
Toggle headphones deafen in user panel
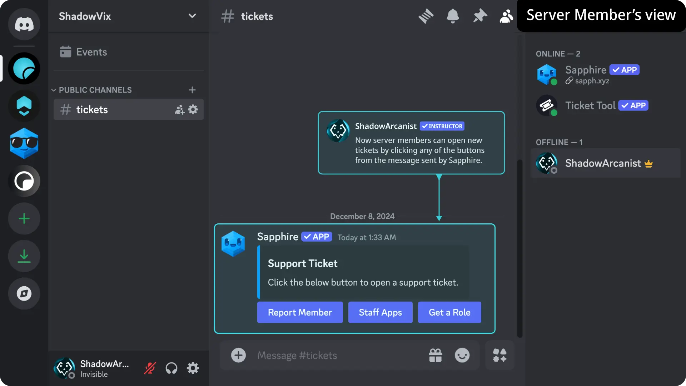pyautogui.click(x=171, y=368)
